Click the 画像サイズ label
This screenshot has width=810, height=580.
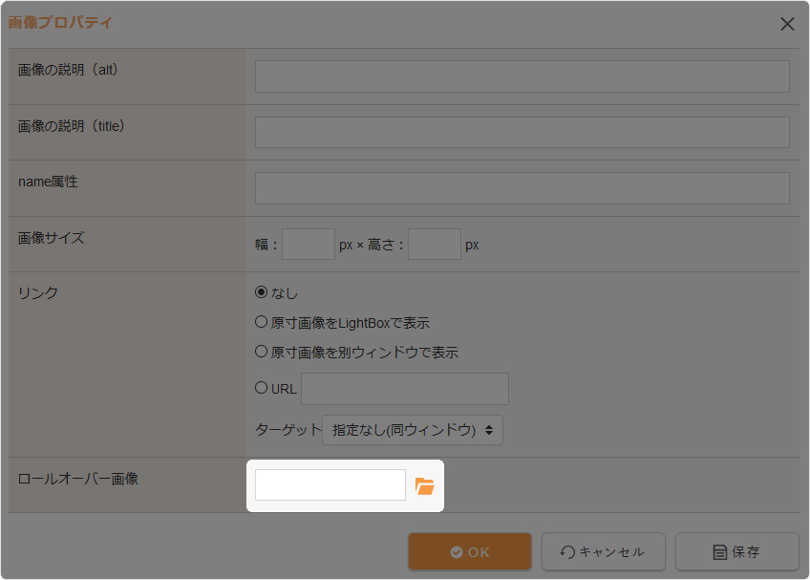[x=52, y=238]
